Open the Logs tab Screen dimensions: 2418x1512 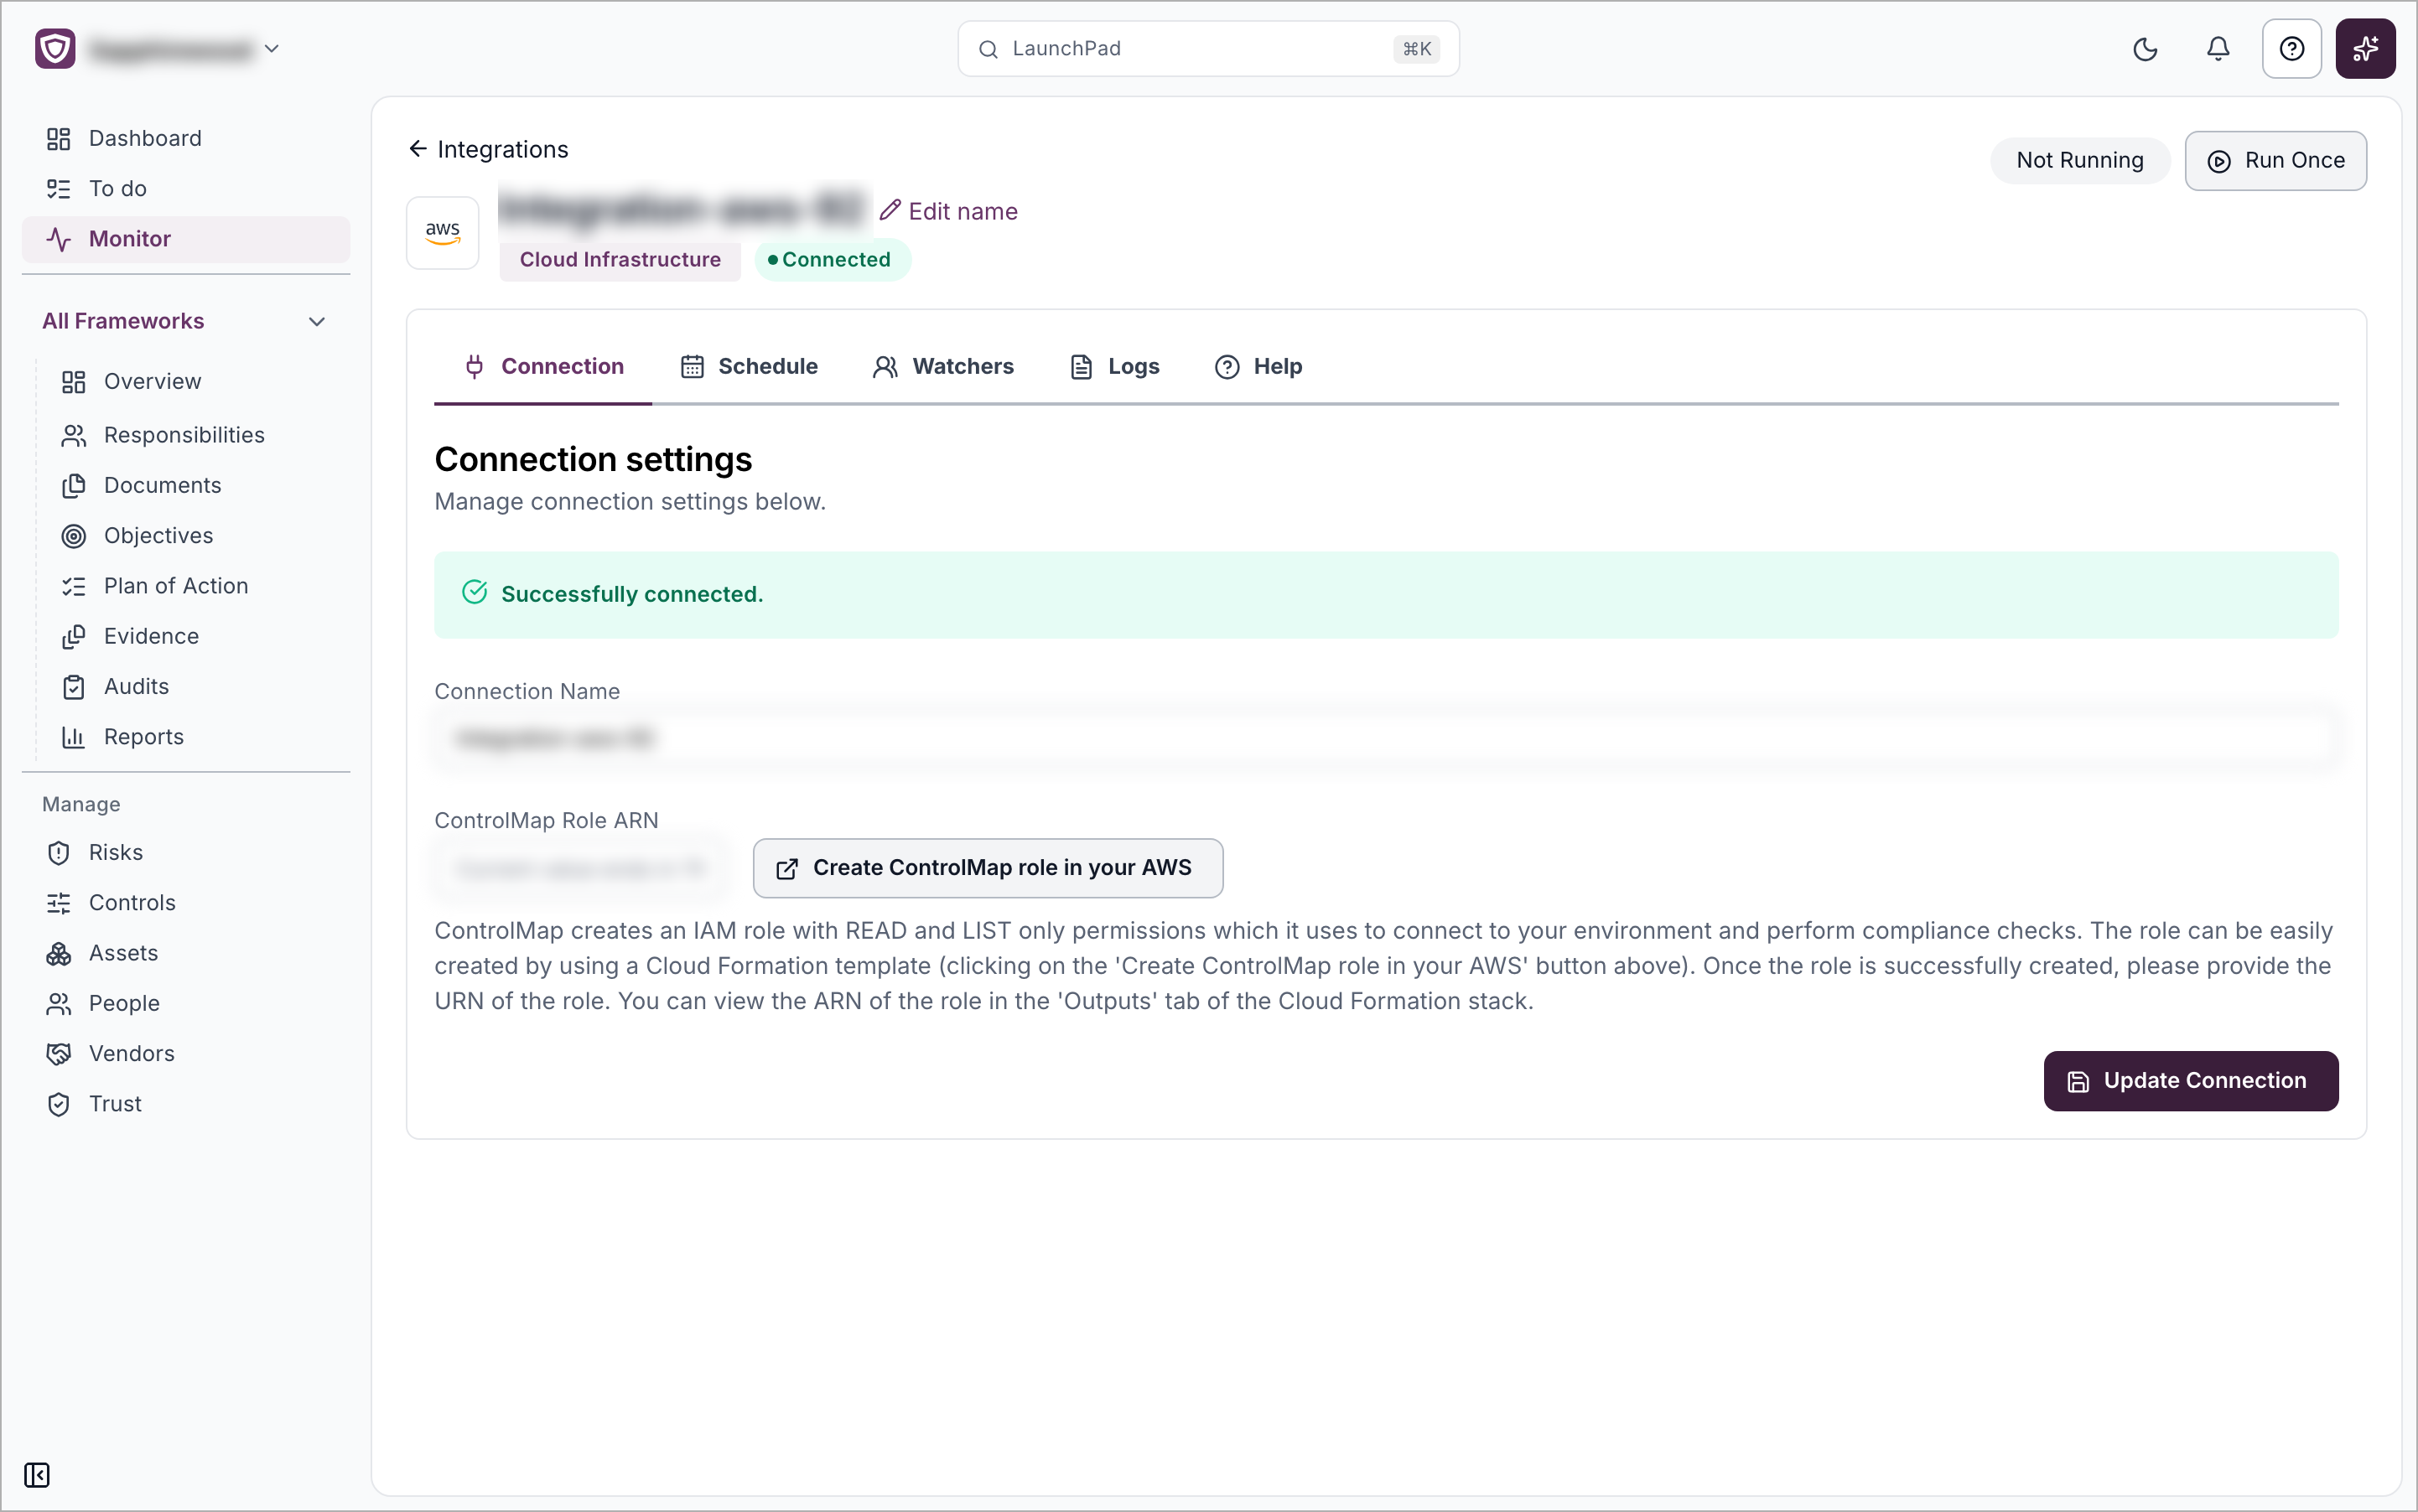click(1114, 367)
